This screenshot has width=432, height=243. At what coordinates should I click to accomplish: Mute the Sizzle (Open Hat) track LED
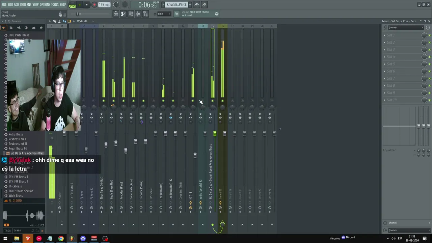(x=113, y=101)
